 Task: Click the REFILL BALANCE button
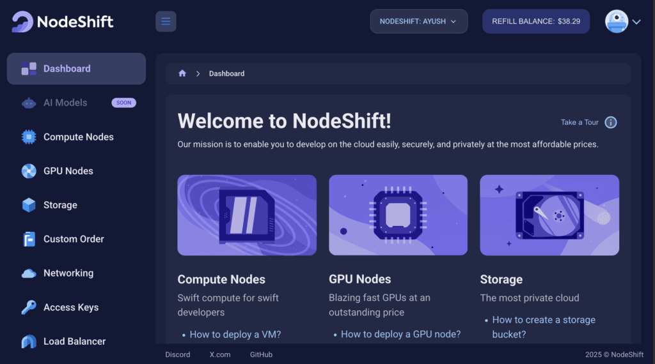tap(536, 21)
